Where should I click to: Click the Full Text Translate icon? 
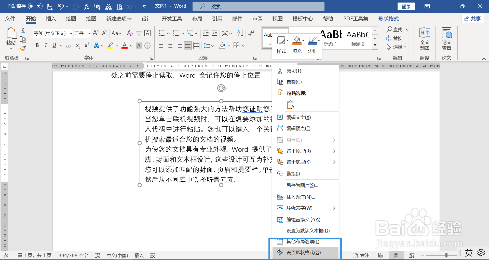pos(425,39)
